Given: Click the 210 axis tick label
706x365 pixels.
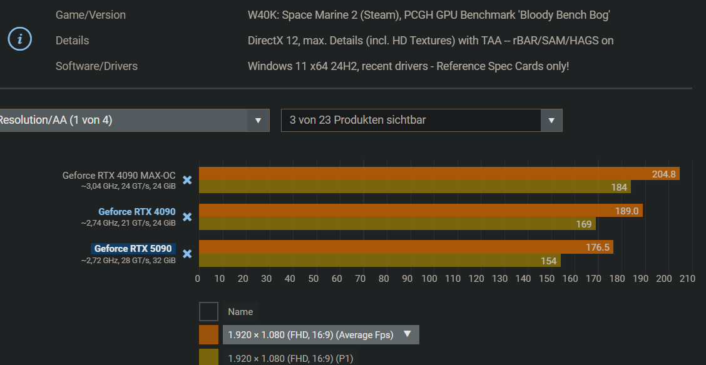Looking at the screenshot, I should coord(687,279).
